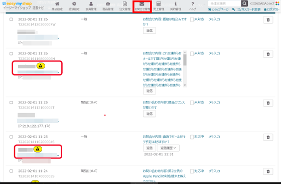Toggle 未対応 status for 嫌がらせメール inquiry
Image resolution: width=281 pixels, height=184 pixels.
(192, 53)
